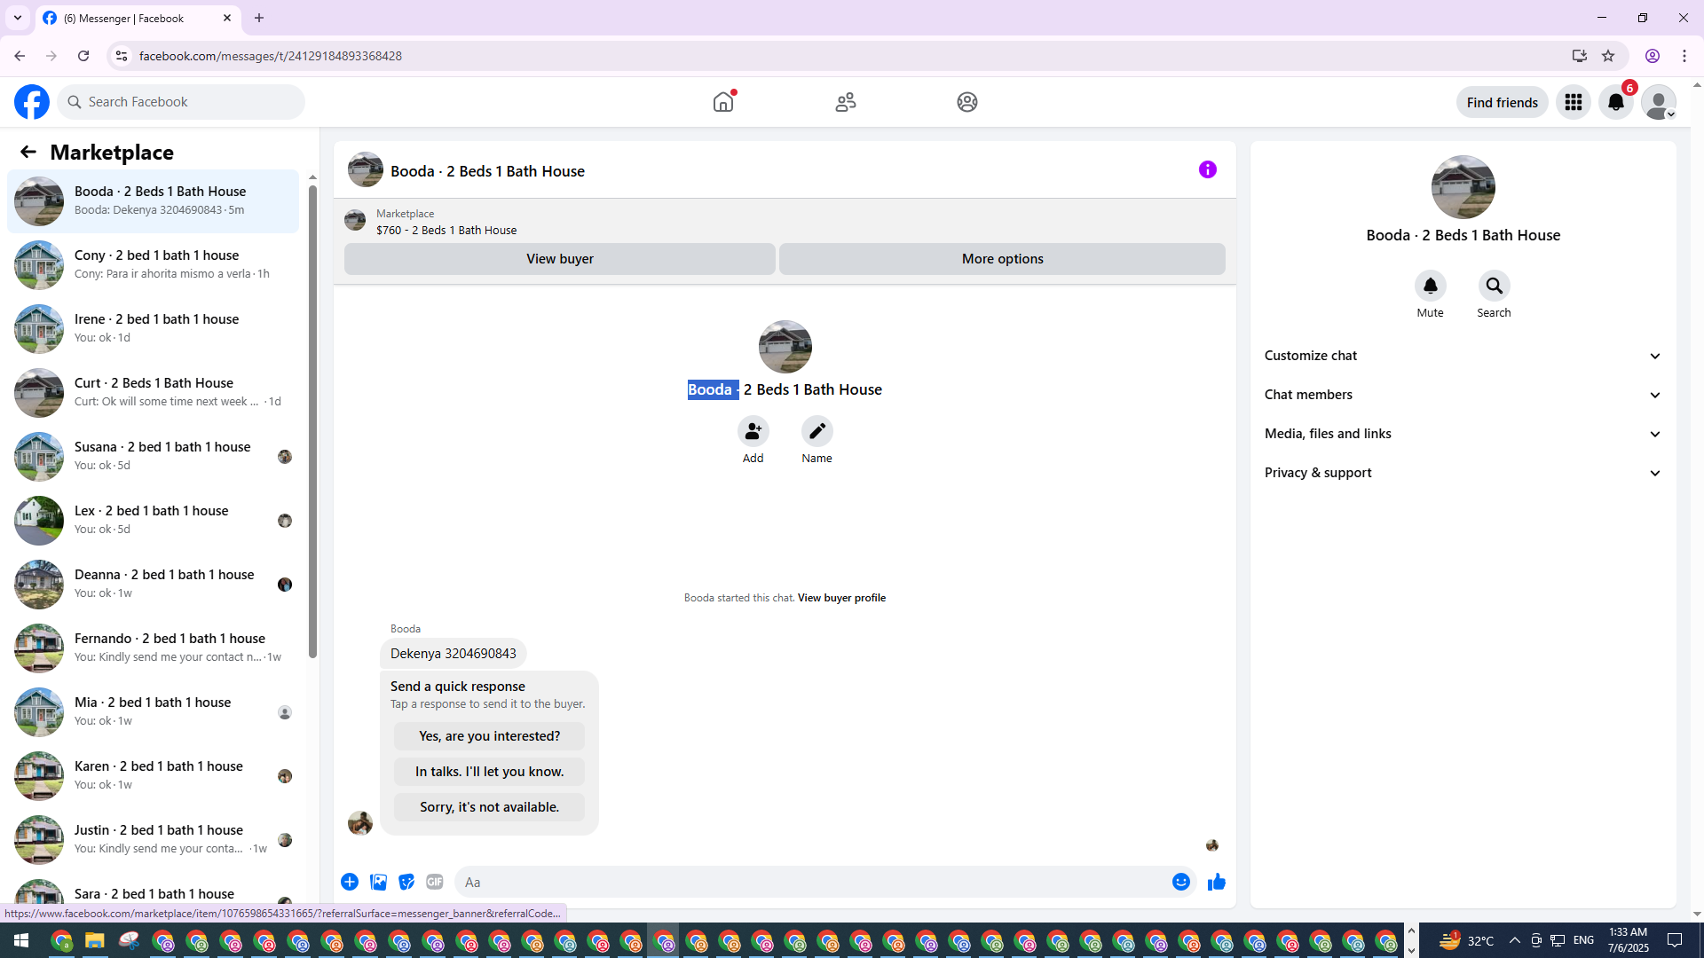Click the View buyer button
The image size is (1704, 958).
(559, 259)
